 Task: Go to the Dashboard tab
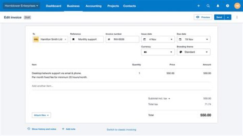pyautogui.click(x=53, y=6)
